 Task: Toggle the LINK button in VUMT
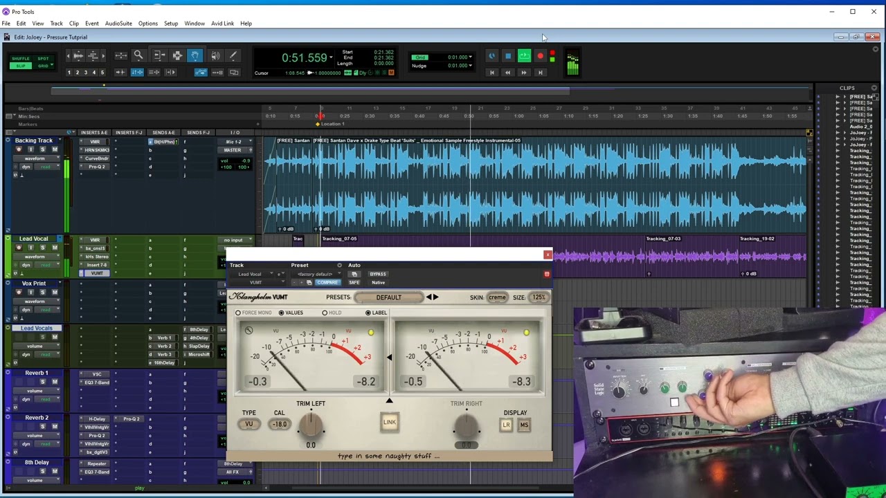click(x=390, y=422)
